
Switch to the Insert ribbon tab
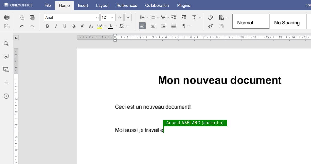tap(83, 5)
